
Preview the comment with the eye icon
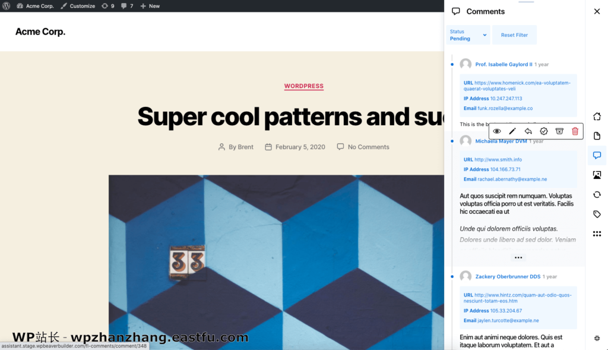[x=496, y=131]
